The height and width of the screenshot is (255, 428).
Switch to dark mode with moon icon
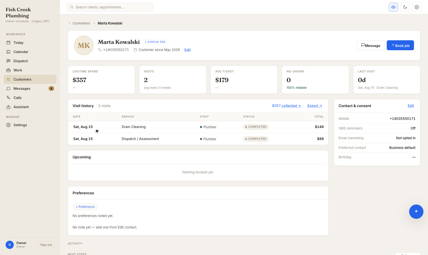pyautogui.click(x=405, y=7)
